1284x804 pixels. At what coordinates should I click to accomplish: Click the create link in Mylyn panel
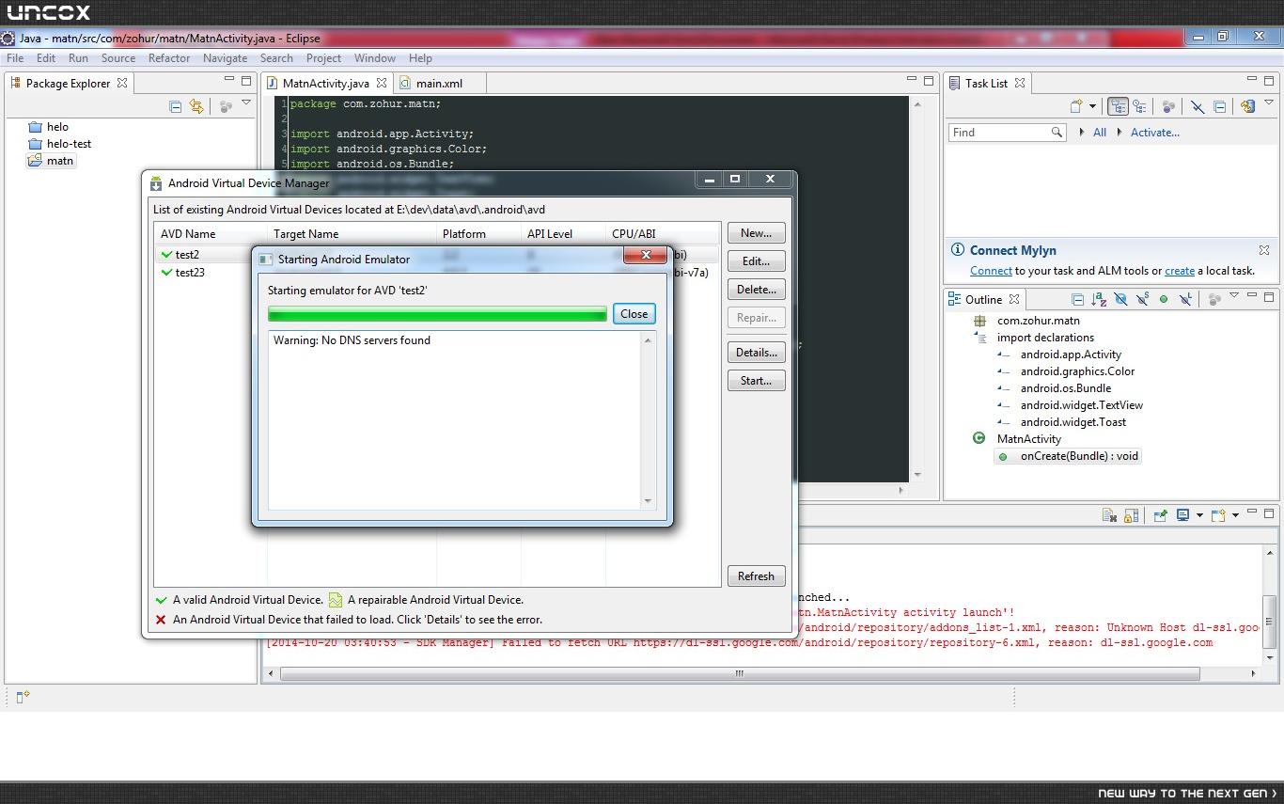click(x=1180, y=271)
